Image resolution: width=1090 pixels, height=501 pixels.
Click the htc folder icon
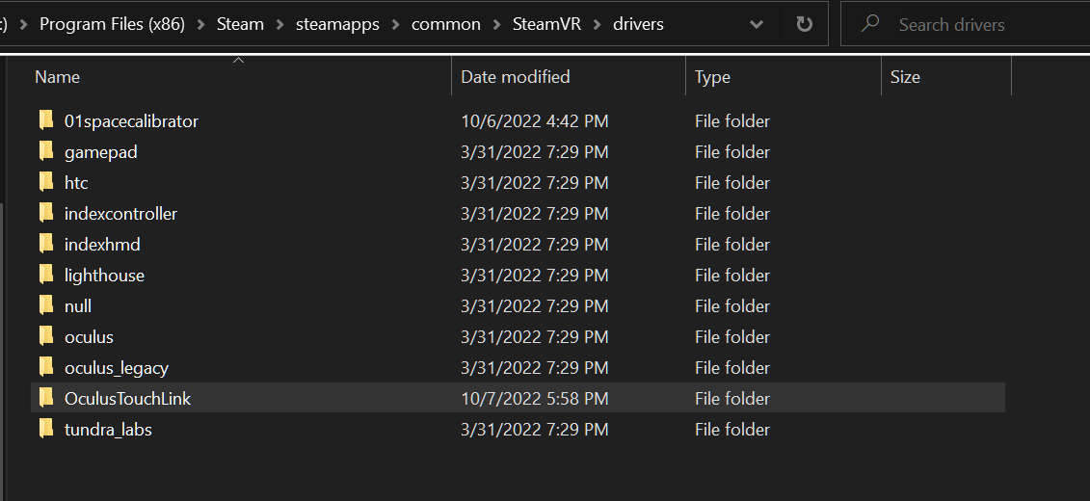point(45,182)
